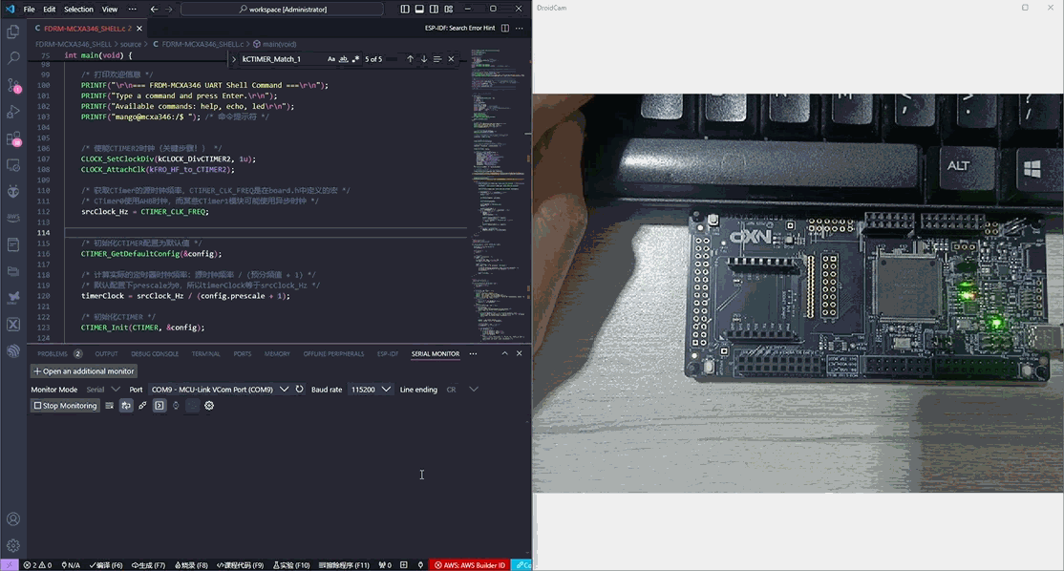The height and width of the screenshot is (571, 1064).
Task: Open the Source Control view
Action: pyautogui.click(x=13, y=85)
